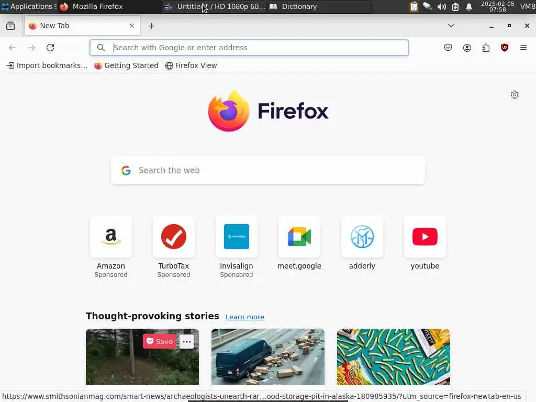Open the Firefox account icon
The width and height of the screenshot is (536, 402).
467,48
